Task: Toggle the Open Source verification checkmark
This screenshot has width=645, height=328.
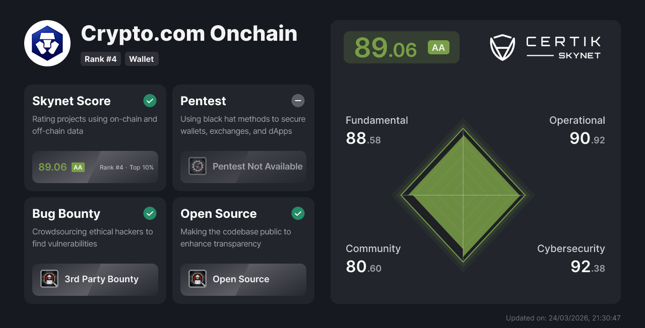Action: [x=298, y=213]
